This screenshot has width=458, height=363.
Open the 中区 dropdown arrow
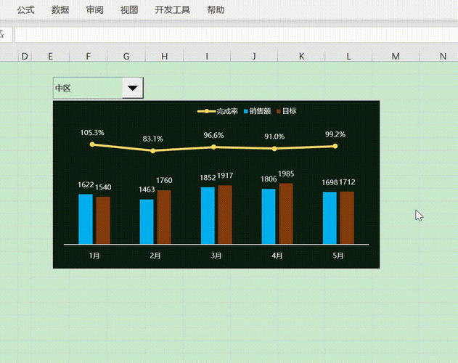pyautogui.click(x=133, y=88)
